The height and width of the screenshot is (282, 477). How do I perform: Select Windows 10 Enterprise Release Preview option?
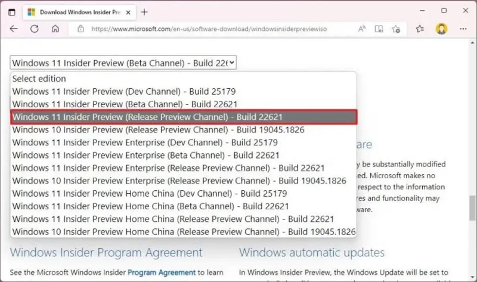(183, 181)
